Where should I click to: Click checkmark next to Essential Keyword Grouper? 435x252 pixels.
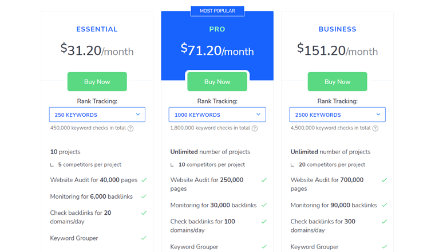pos(144,238)
